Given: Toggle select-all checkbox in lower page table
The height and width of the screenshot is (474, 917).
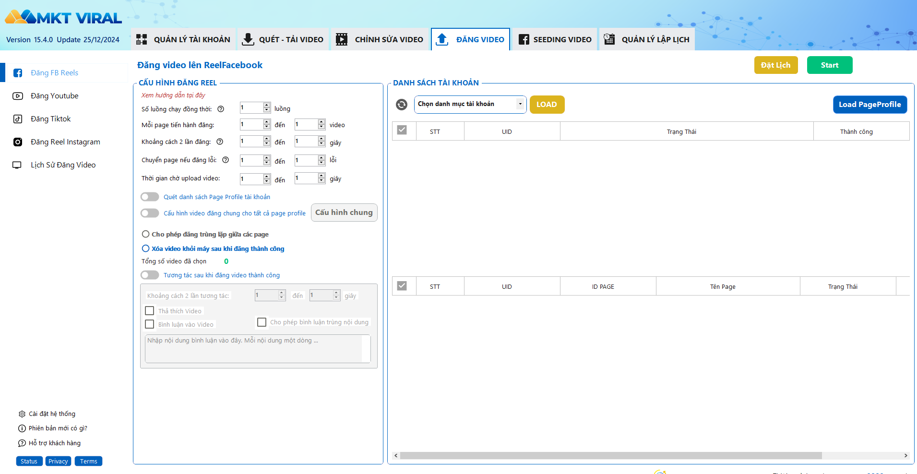Looking at the screenshot, I should (402, 285).
